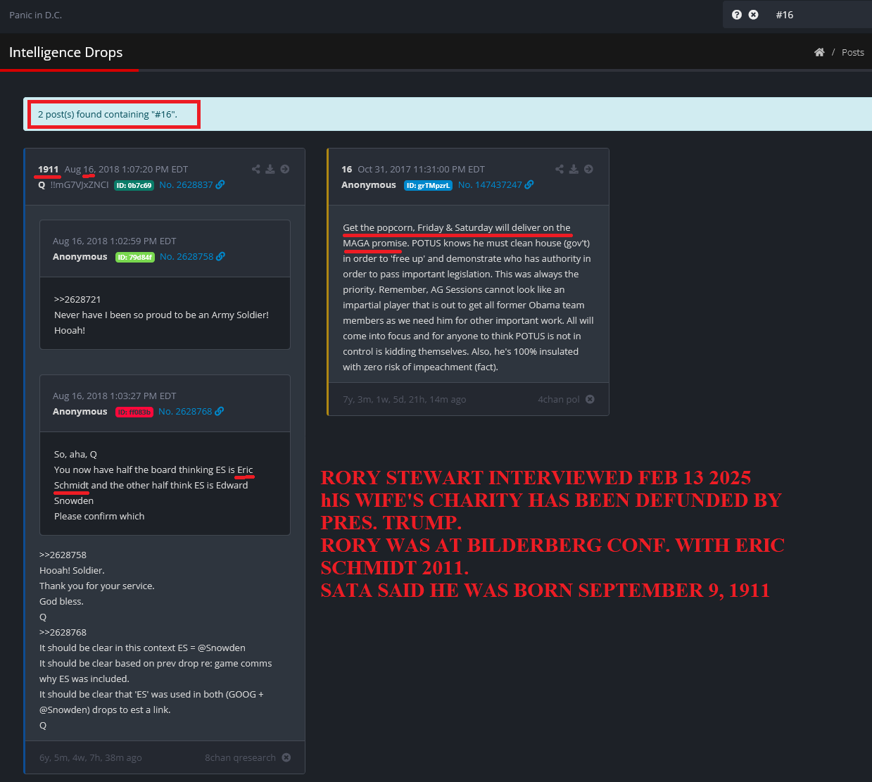Go to home via breadcrumb house icon
The height and width of the screenshot is (782, 872).
coord(819,52)
